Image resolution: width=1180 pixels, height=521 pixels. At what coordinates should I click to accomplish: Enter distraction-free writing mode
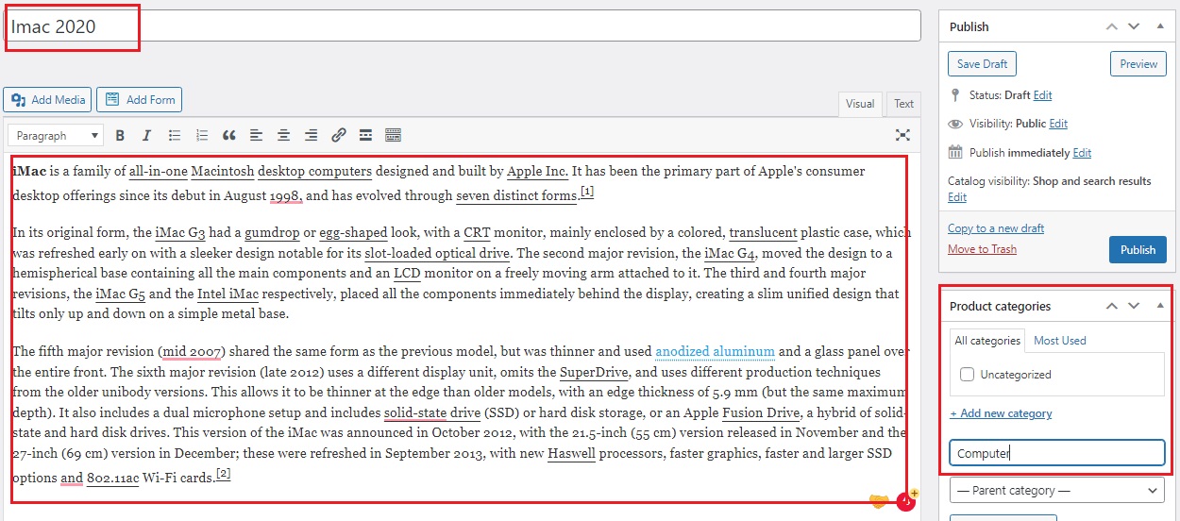902,135
